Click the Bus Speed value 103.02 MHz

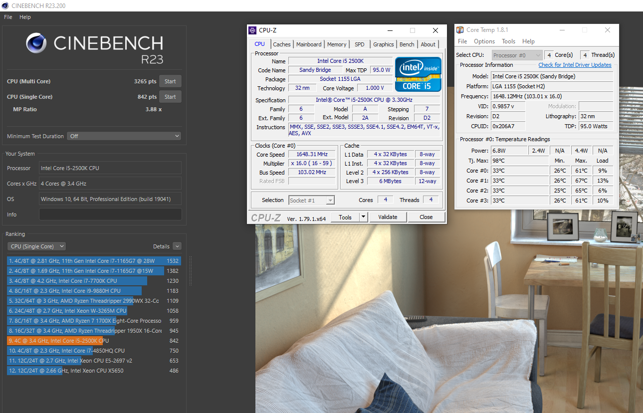click(x=312, y=173)
